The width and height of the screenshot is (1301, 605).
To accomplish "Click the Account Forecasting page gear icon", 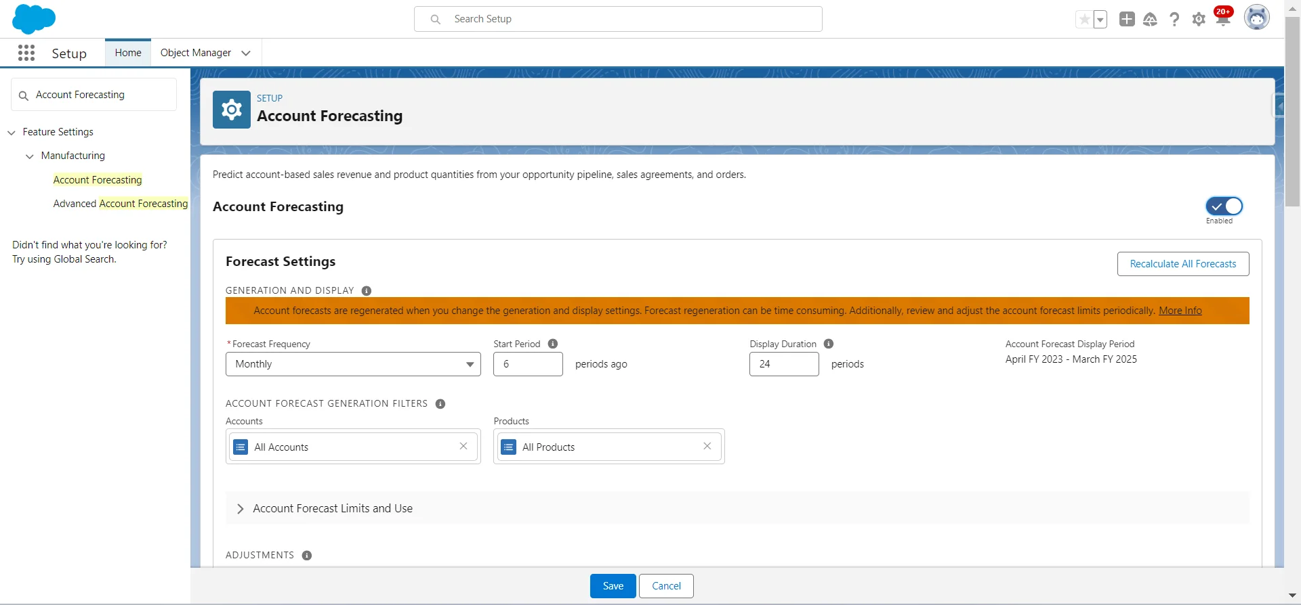I will coord(232,110).
